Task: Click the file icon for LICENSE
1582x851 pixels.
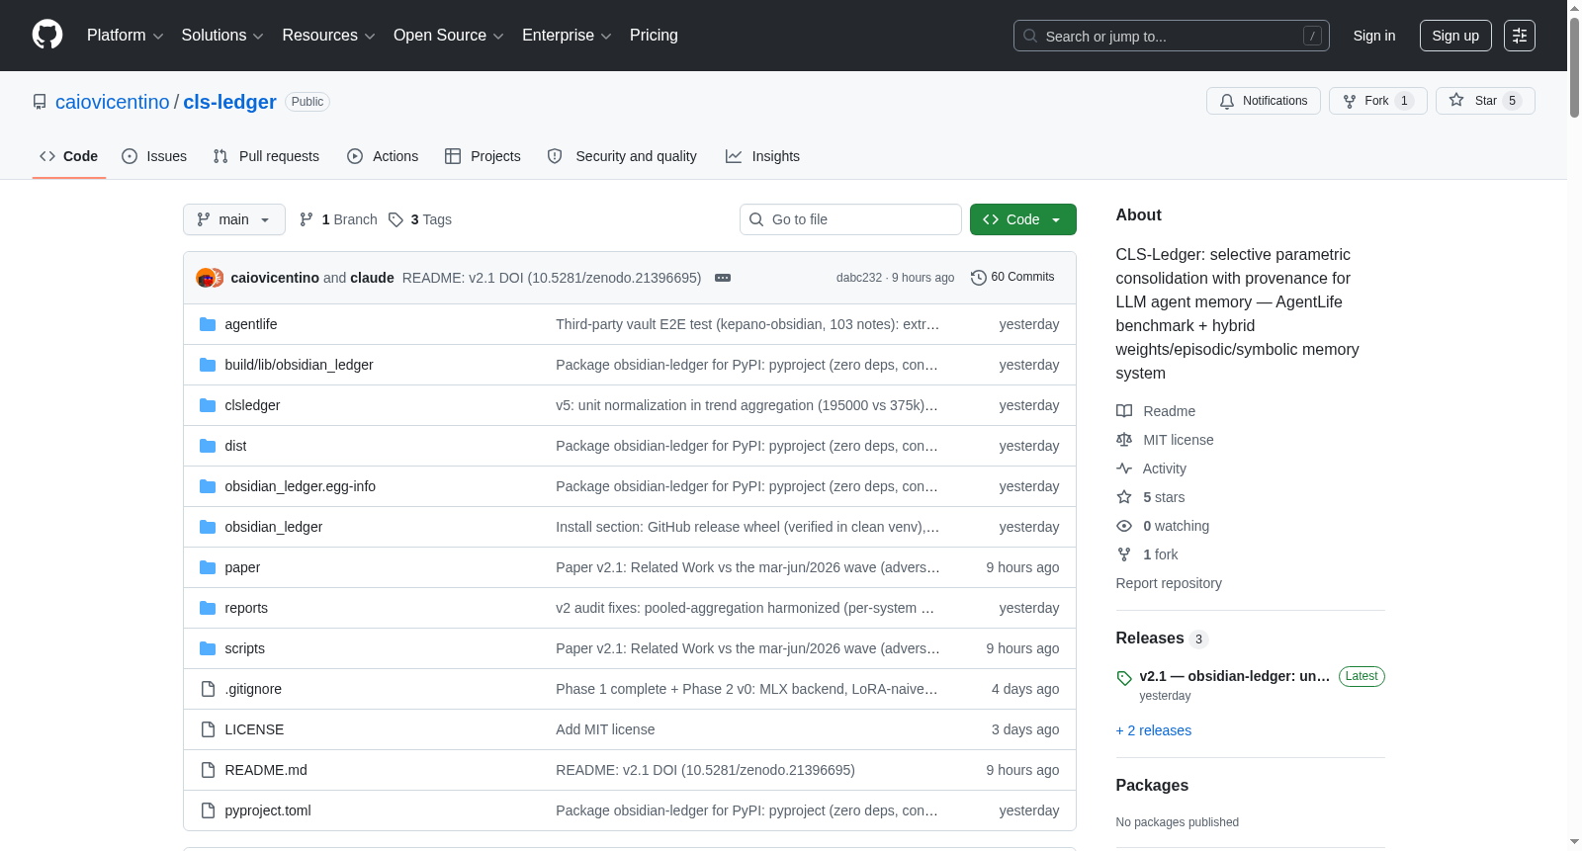Action: [x=208, y=729]
